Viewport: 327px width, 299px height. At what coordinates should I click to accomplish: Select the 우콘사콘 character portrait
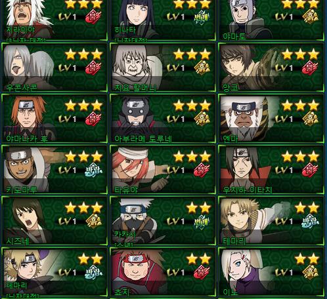click(x=28, y=67)
